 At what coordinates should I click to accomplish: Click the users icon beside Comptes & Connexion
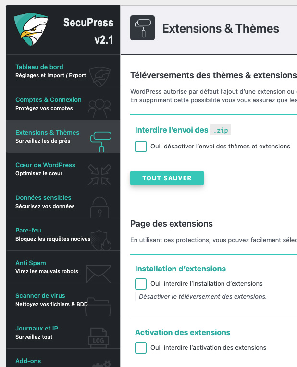[99, 105]
